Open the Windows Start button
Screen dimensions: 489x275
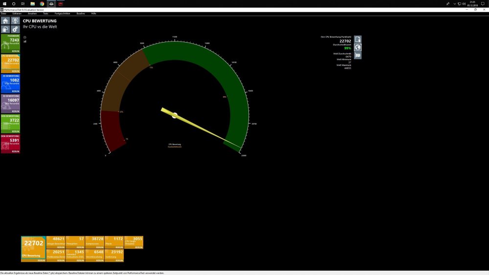click(4, 4)
